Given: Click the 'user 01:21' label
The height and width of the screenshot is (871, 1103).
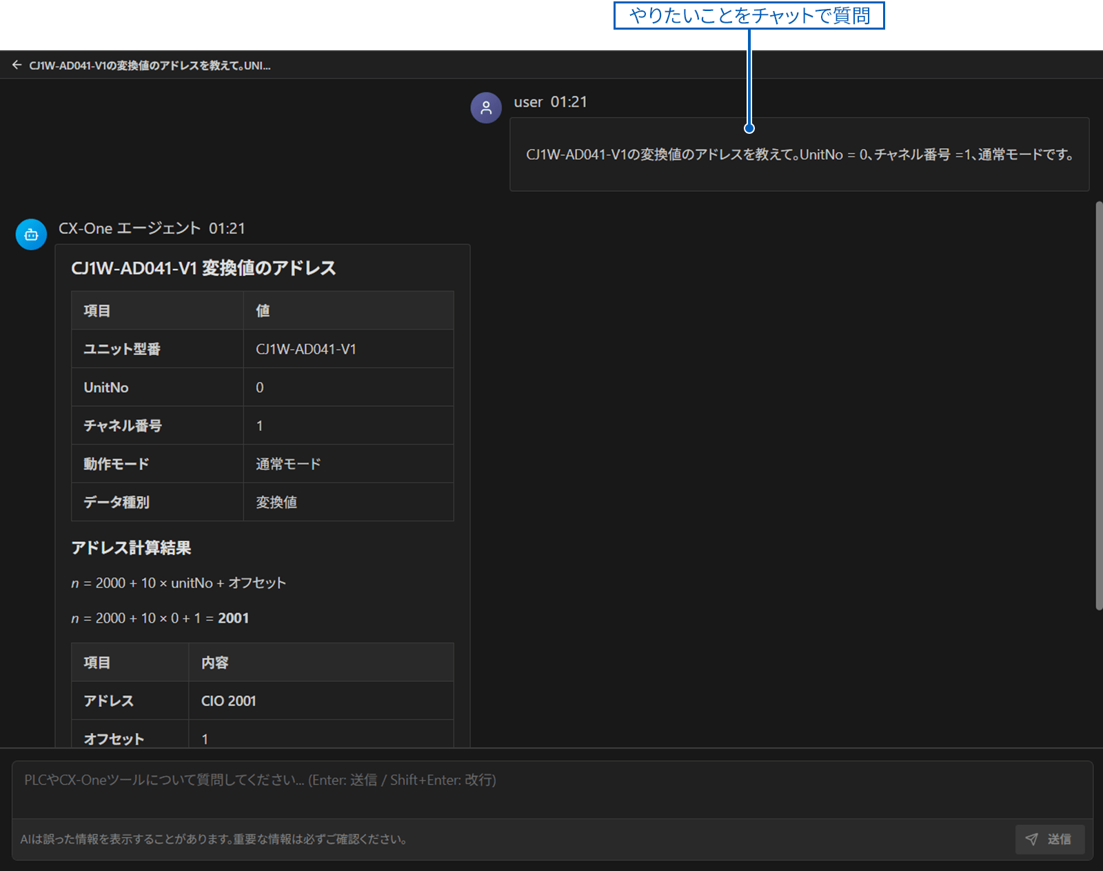Looking at the screenshot, I should (550, 102).
